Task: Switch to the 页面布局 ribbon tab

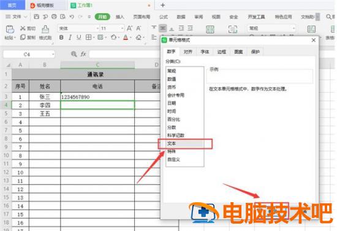Action: coord(142,17)
